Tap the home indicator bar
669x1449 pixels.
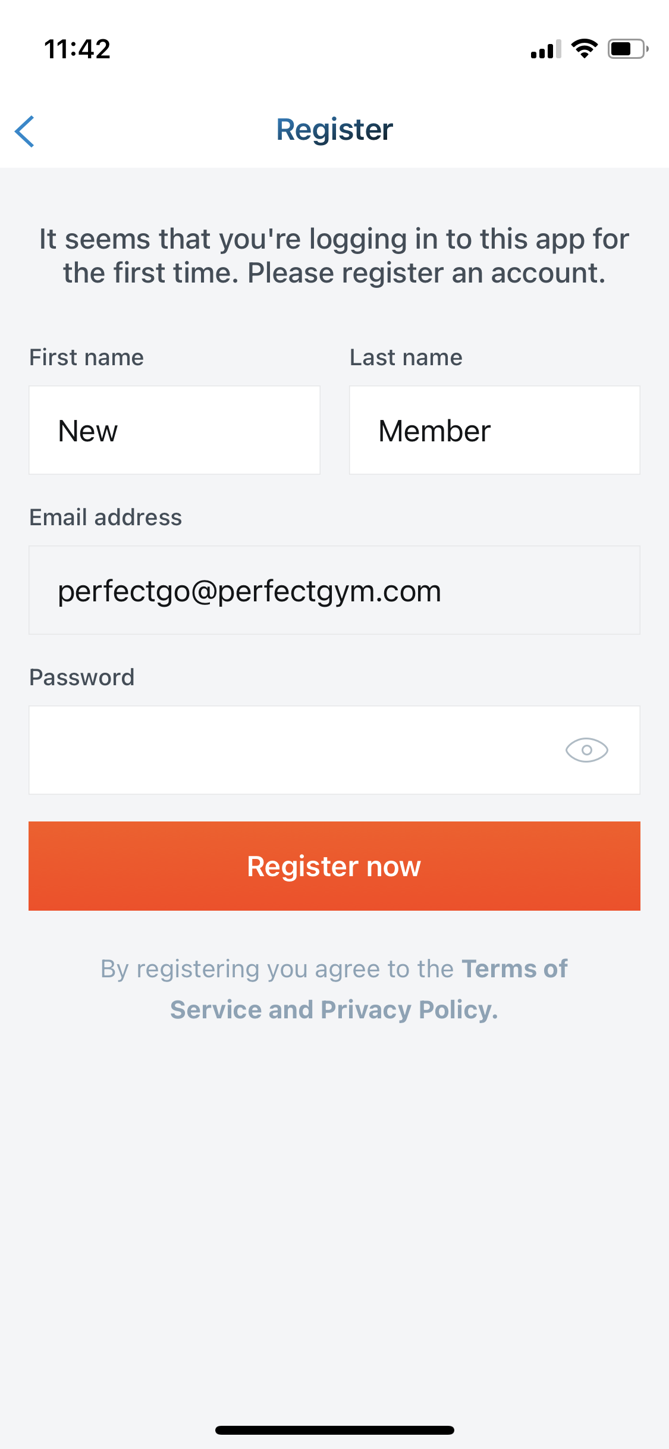point(334,1430)
